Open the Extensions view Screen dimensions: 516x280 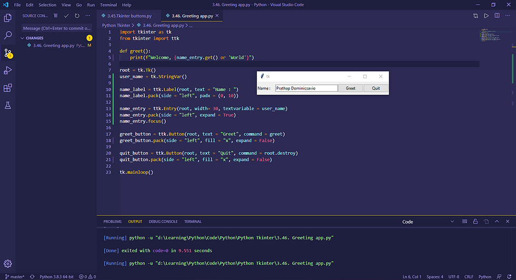pos(7,88)
